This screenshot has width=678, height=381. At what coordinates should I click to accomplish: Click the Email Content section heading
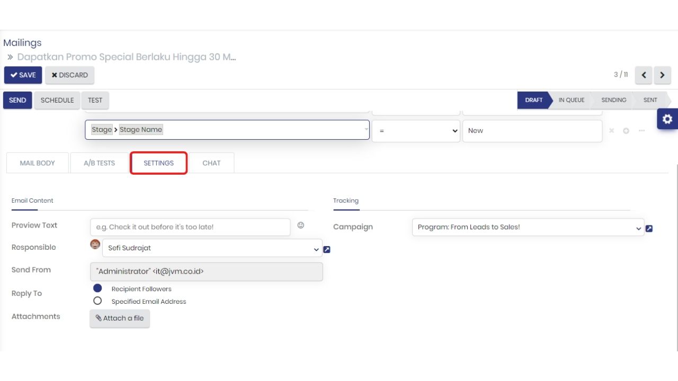coord(32,201)
